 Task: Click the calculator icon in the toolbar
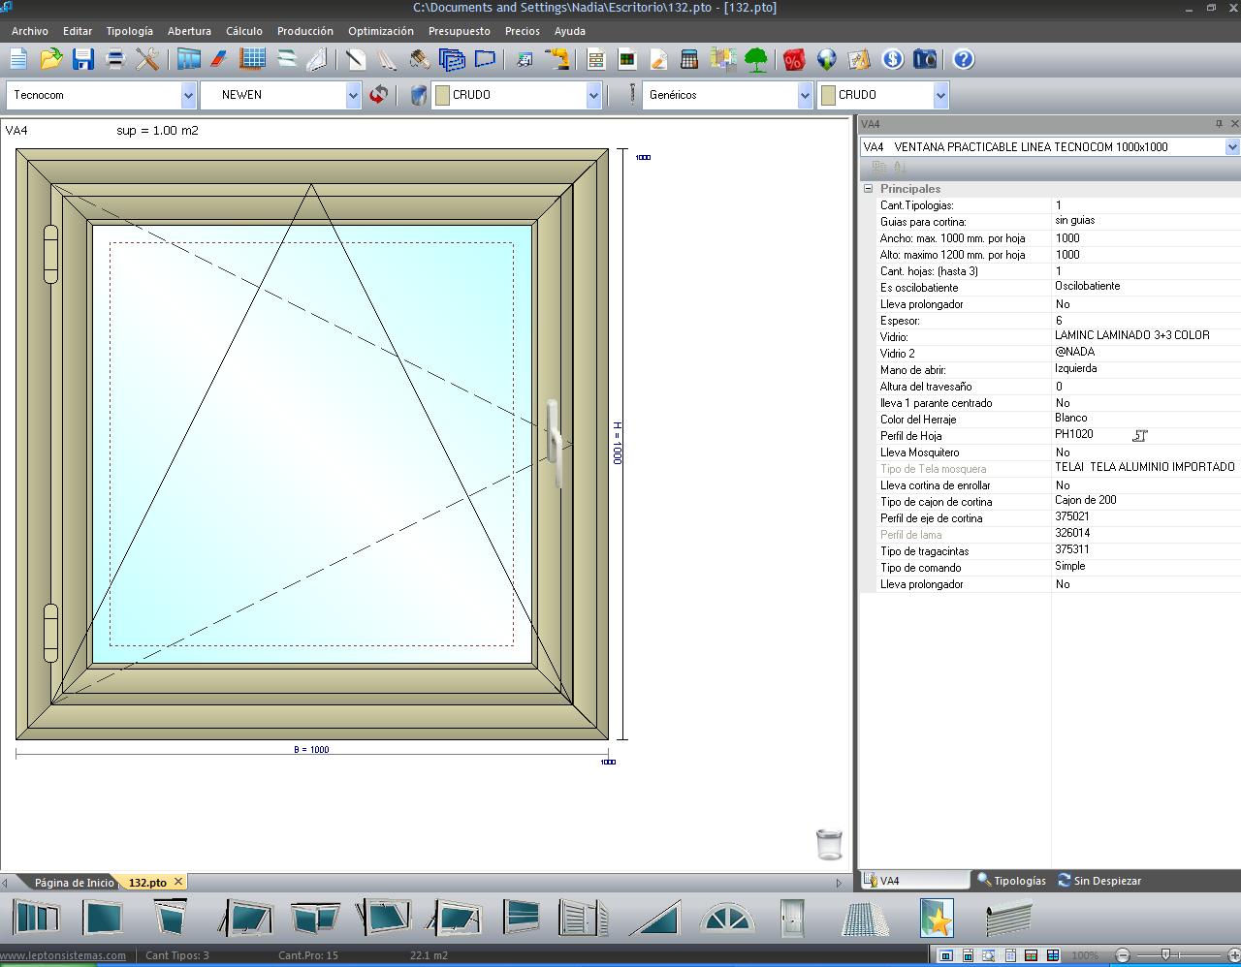point(689,60)
